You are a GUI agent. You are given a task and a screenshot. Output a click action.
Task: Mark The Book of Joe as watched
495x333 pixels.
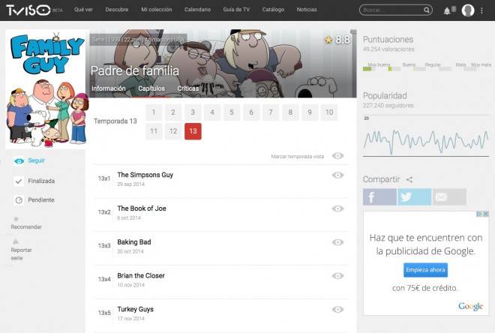[x=337, y=208]
